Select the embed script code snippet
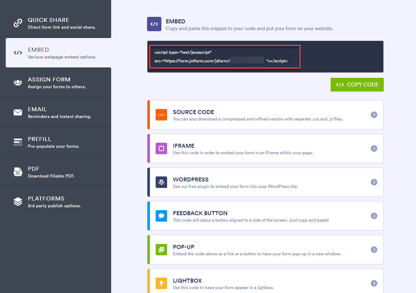 pyautogui.click(x=225, y=56)
